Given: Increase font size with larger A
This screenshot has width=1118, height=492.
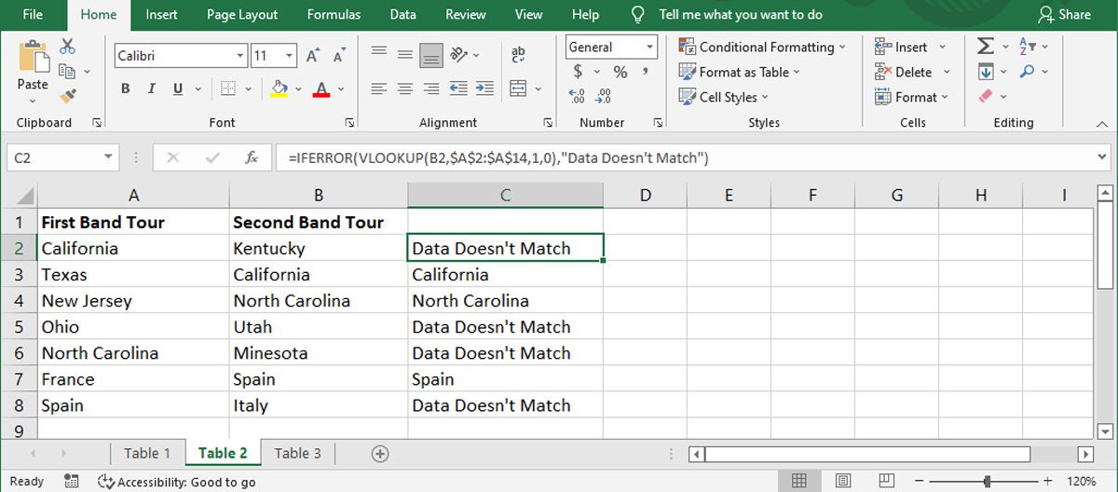Looking at the screenshot, I should click(x=313, y=56).
